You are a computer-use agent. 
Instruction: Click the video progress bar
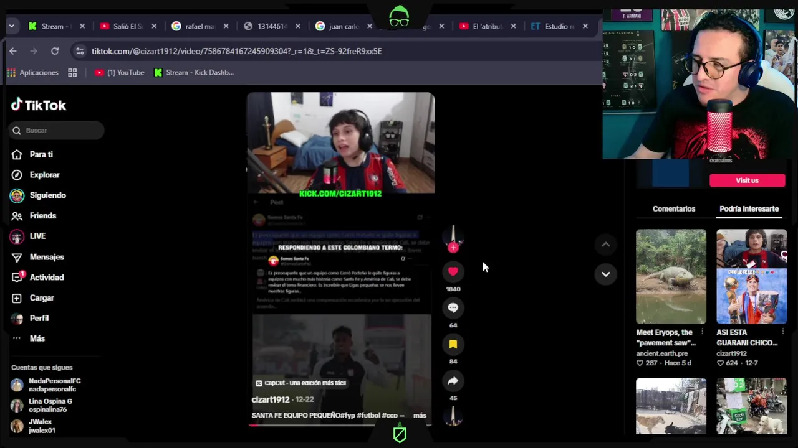point(340,426)
